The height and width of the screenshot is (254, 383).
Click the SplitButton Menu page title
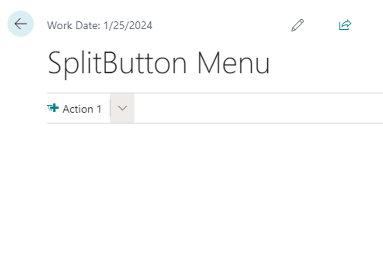tap(160, 62)
